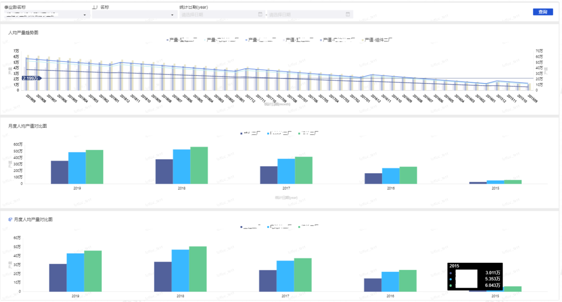Viewport: 562px width, 302px height.
Task: Toggle dark blue legend swatch in 月度人均产量对比图
Action: pos(242,227)
